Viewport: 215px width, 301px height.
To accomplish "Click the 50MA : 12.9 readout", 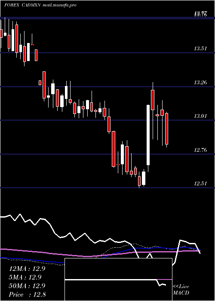I will (x=27, y=286).
